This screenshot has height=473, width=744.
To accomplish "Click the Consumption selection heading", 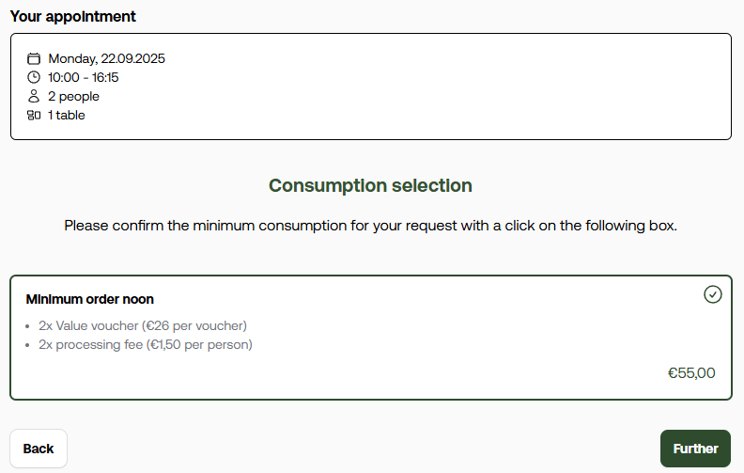I will [x=370, y=185].
